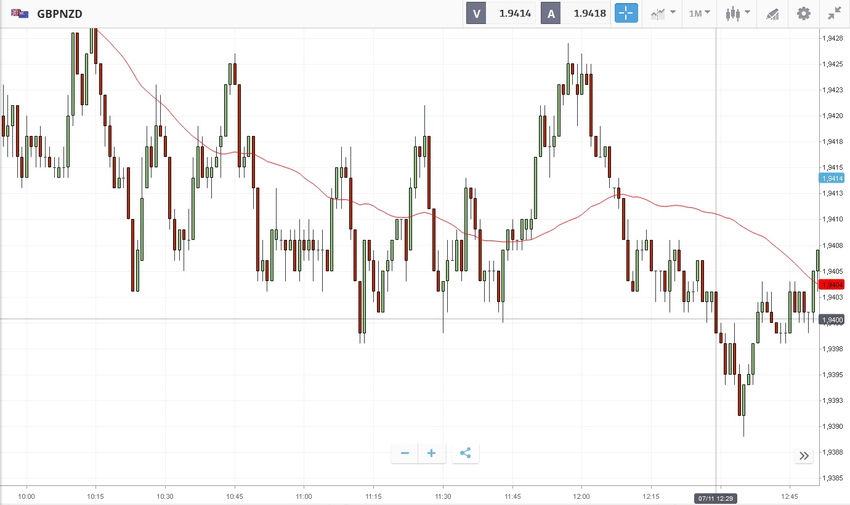Expand the candlestick chart type dropdown
Image resolution: width=850 pixels, height=505 pixels.
pyautogui.click(x=737, y=13)
